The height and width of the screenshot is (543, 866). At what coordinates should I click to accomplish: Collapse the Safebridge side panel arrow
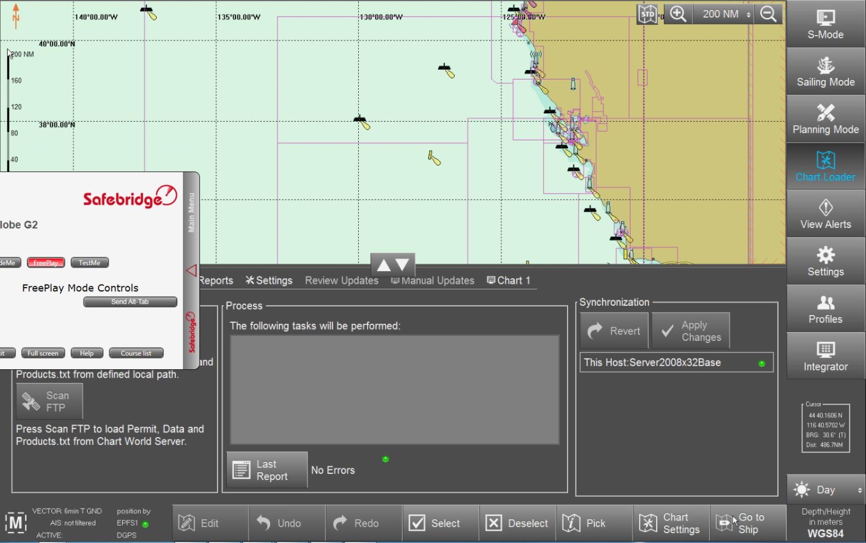[193, 270]
